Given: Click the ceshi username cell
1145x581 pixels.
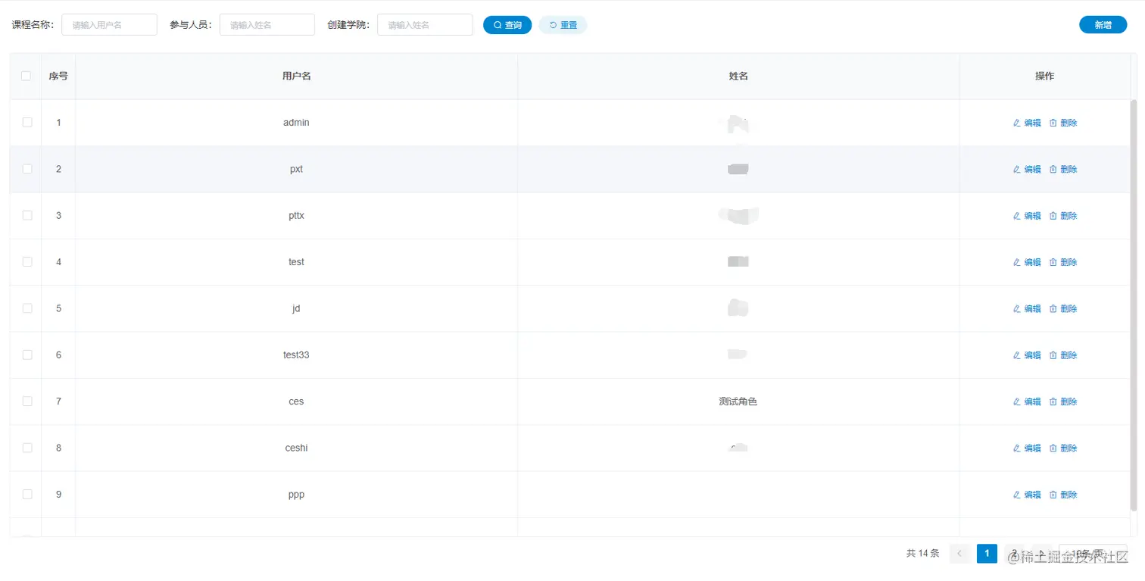Looking at the screenshot, I should point(296,448).
